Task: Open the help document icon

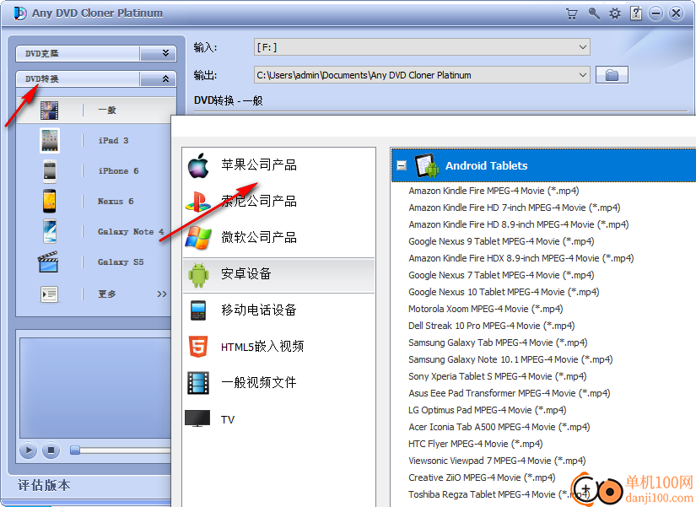Action: click(x=636, y=13)
